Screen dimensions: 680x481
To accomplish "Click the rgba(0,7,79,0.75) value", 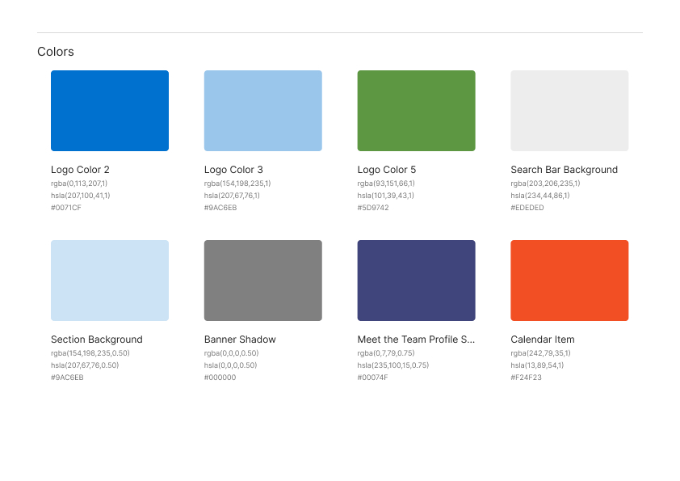I will click(x=386, y=353).
